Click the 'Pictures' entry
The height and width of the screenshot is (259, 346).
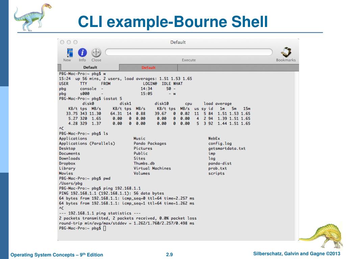[143, 148]
